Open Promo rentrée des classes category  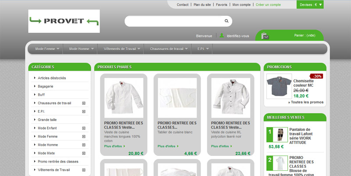[58, 162]
